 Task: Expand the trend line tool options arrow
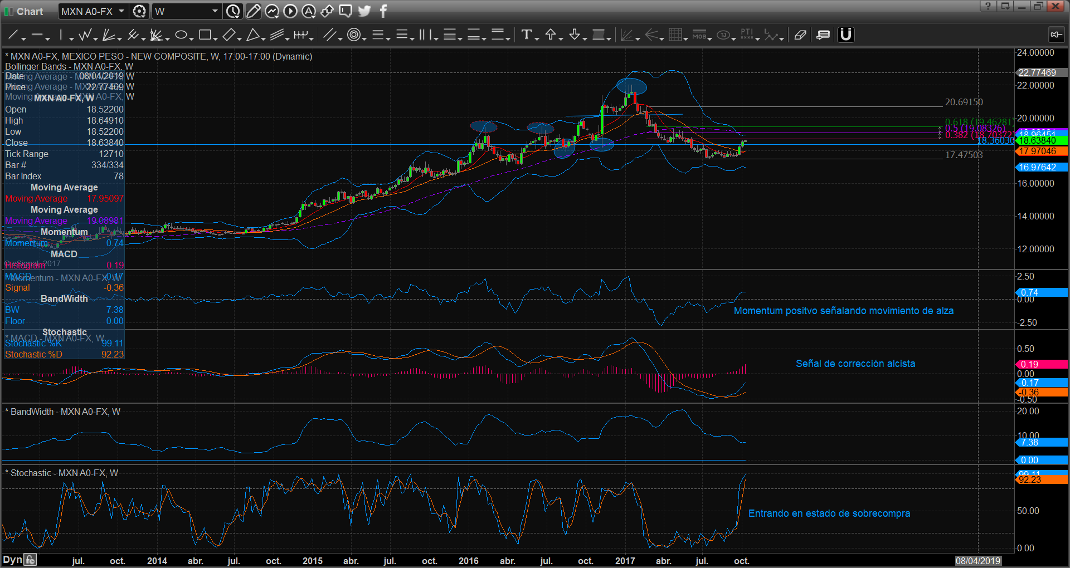pyautogui.click(x=24, y=38)
